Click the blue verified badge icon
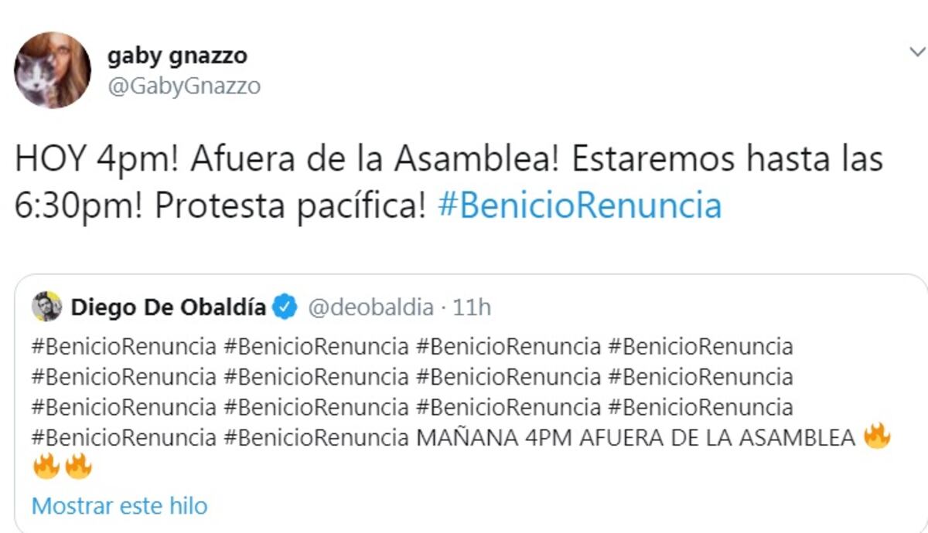Image resolution: width=928 pixels, height=533 pixels. coord(286,307)
